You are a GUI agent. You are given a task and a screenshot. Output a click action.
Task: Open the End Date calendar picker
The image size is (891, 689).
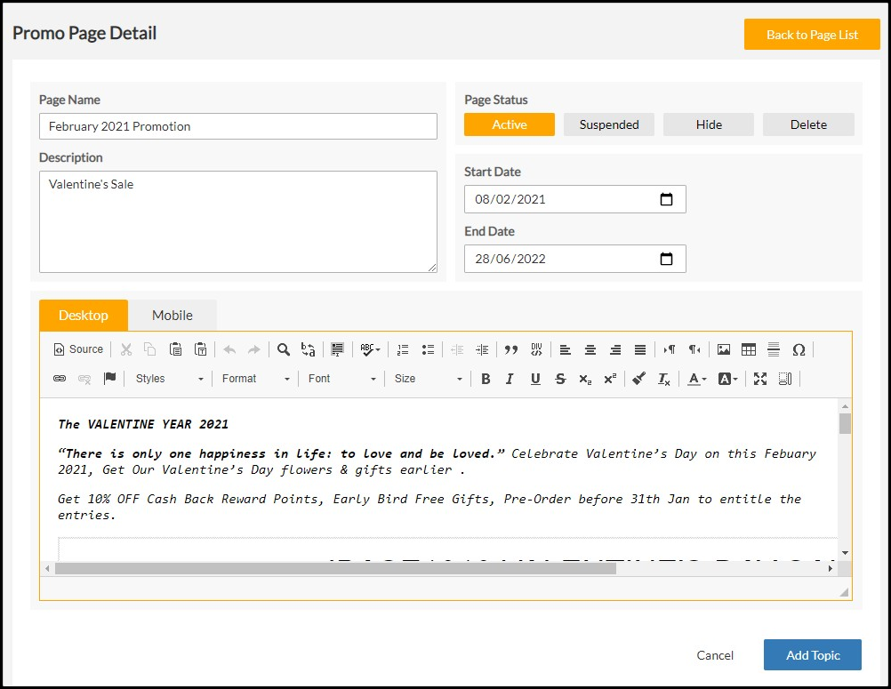point(667,259)
